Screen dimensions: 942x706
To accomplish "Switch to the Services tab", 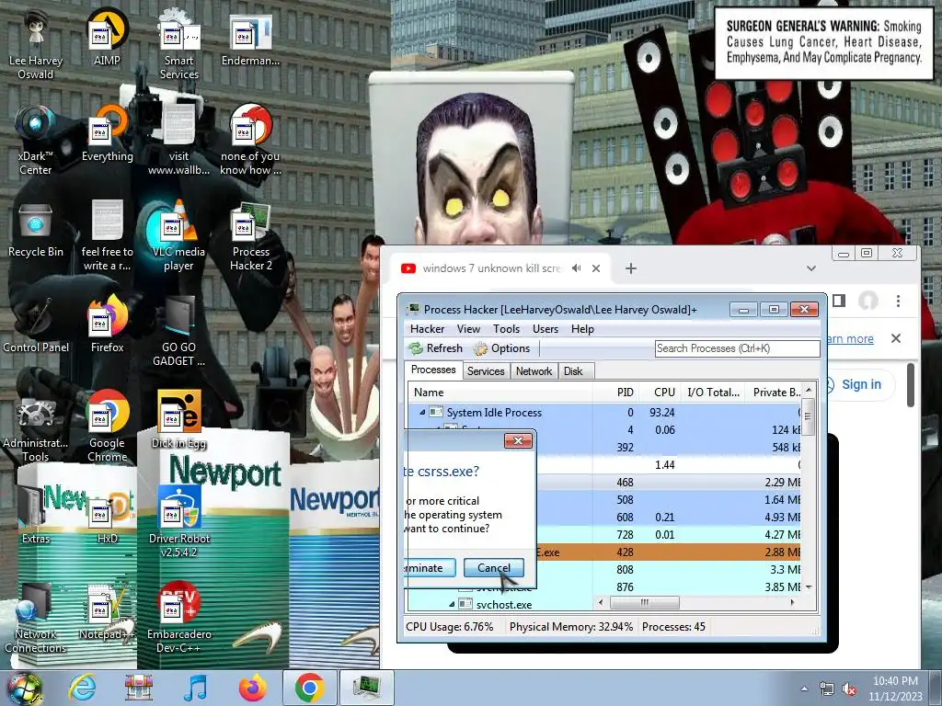I will tap(486, 371).
